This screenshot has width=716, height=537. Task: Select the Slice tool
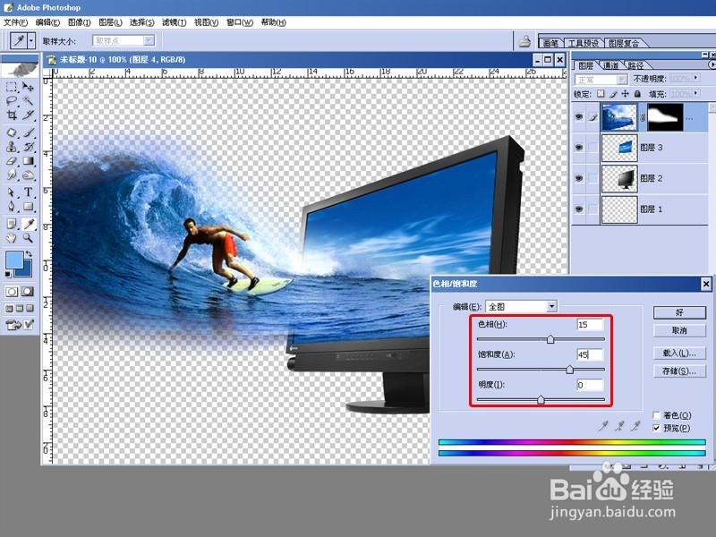click(x=29, y=115)
